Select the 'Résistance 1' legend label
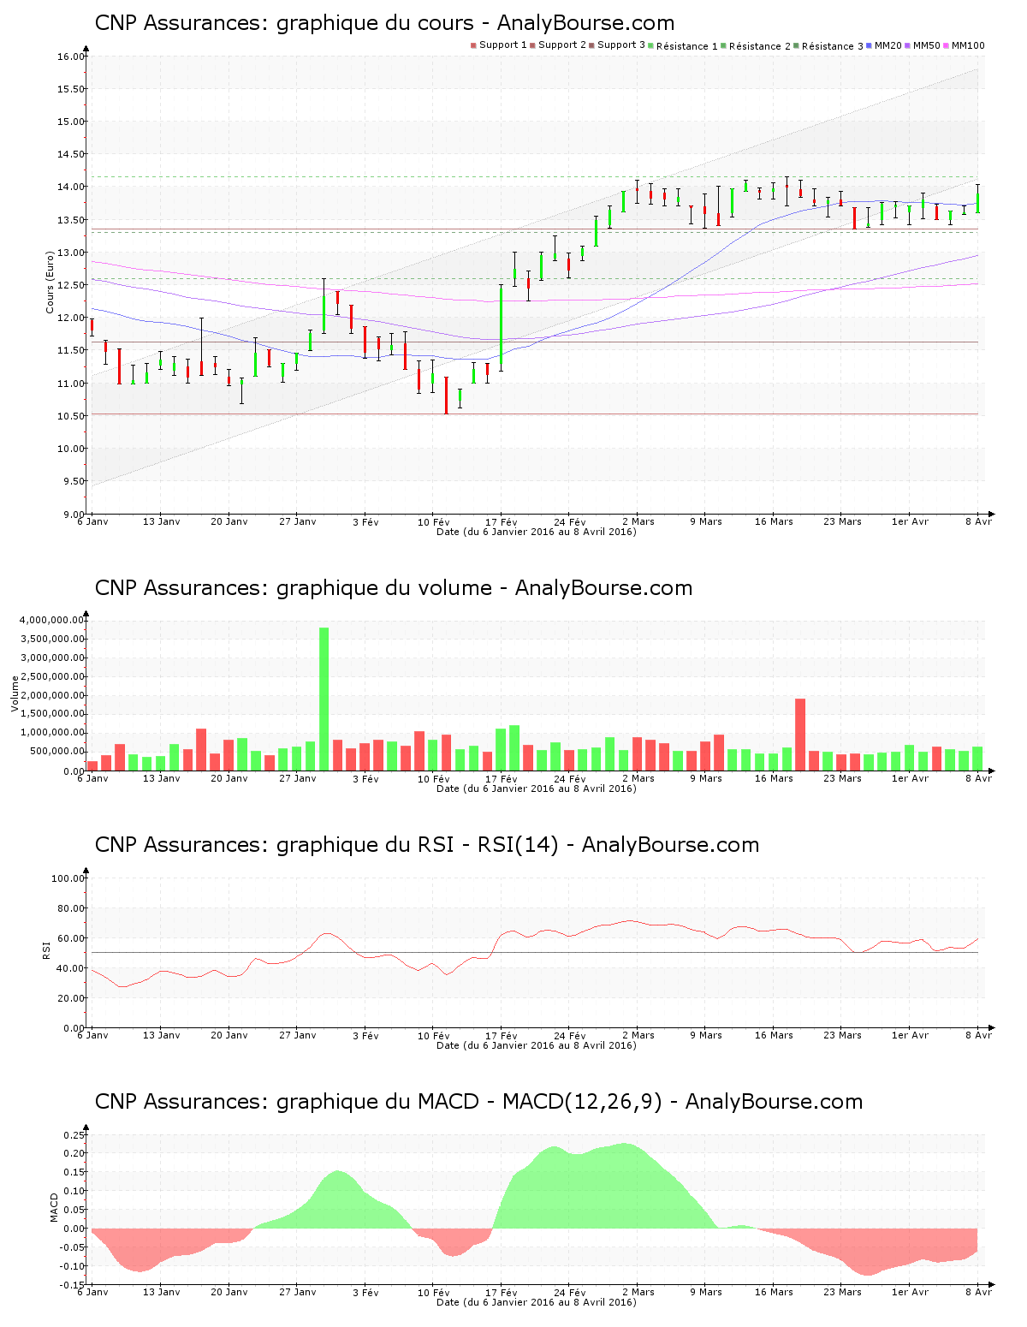 [x=687, y=46]
